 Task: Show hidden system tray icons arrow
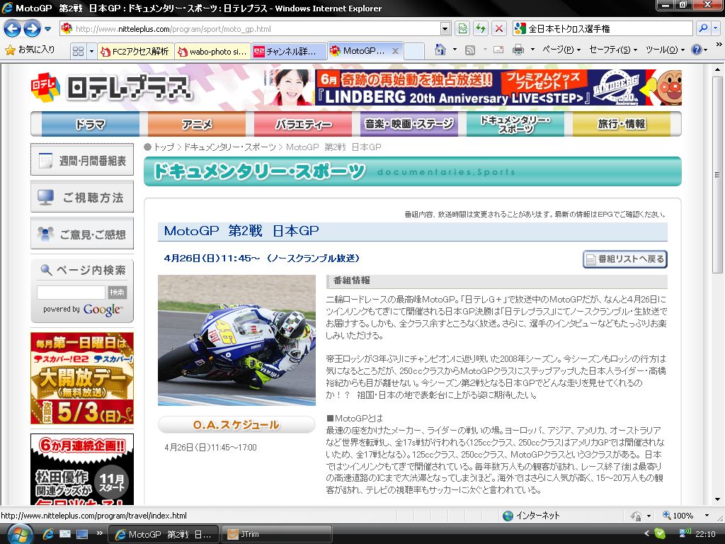646,534
